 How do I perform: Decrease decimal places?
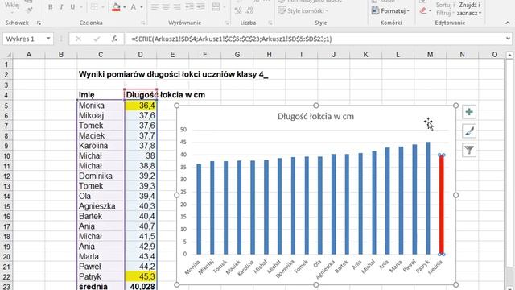point(249,10)
